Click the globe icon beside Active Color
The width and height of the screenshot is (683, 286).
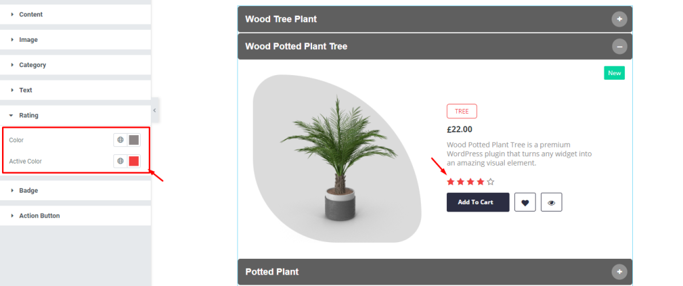click(x=120, y=161)
